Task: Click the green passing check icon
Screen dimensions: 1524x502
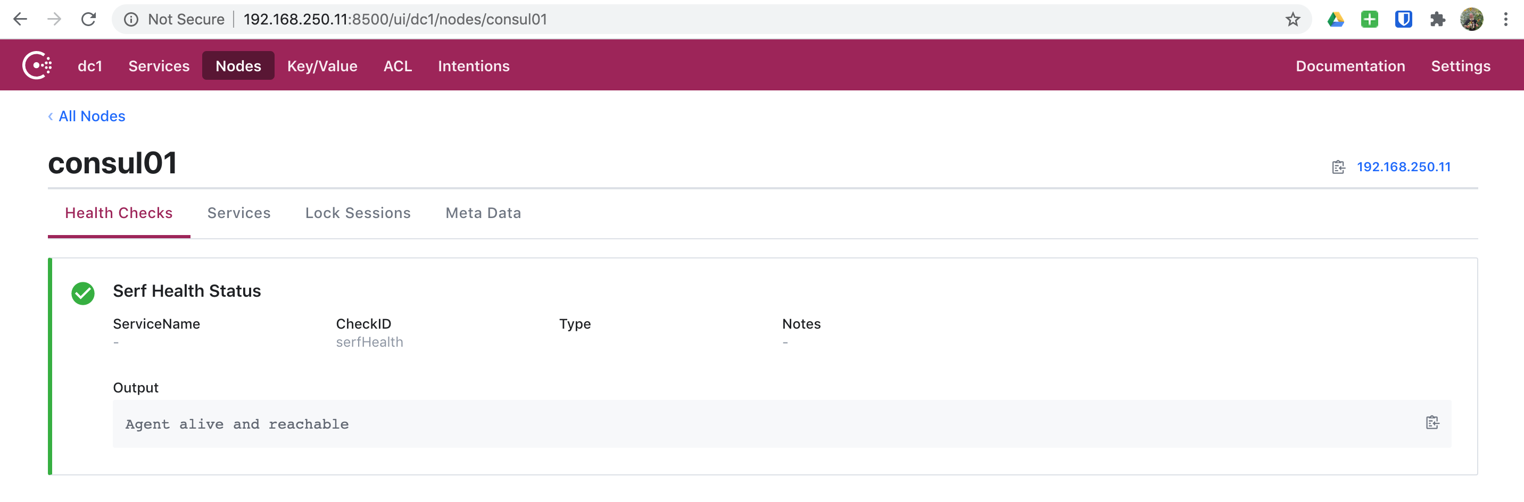Action: click(x=83, y=294)
